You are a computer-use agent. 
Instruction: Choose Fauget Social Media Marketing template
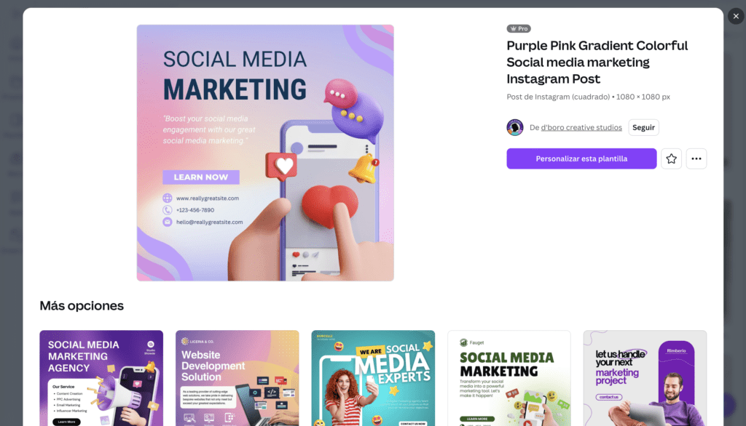(x=509, y=378)
